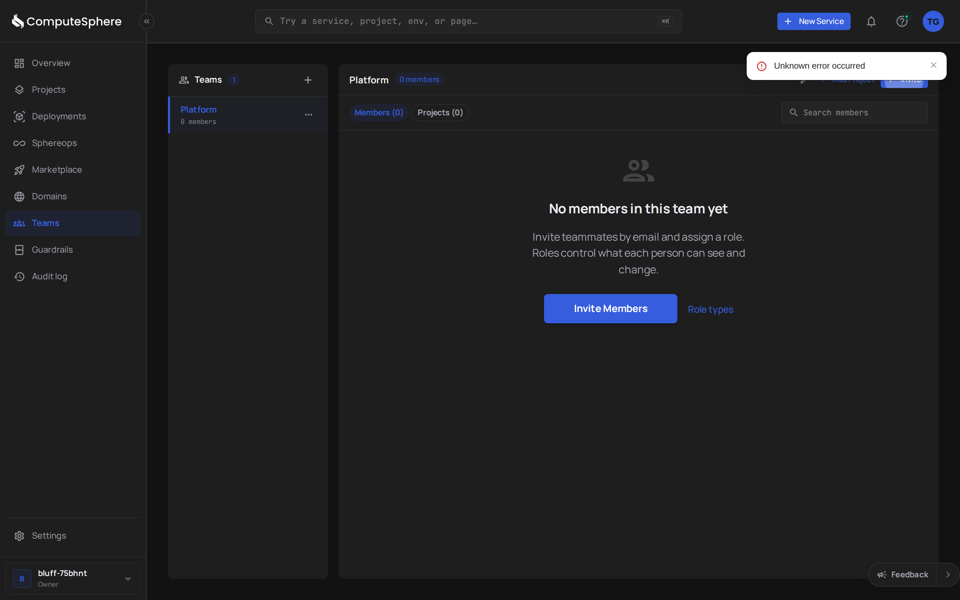
Task: Add a new team with plus icon
Action: 308,80
